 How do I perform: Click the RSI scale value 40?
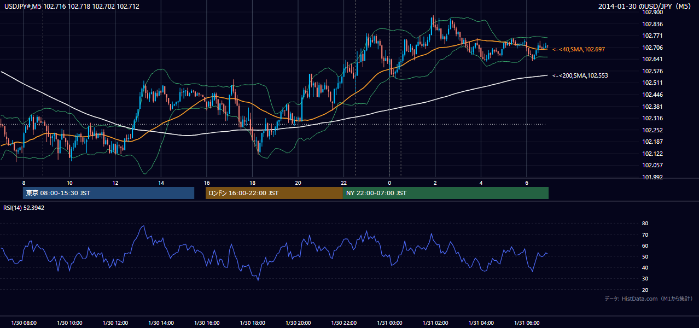(x=645, y=267)
